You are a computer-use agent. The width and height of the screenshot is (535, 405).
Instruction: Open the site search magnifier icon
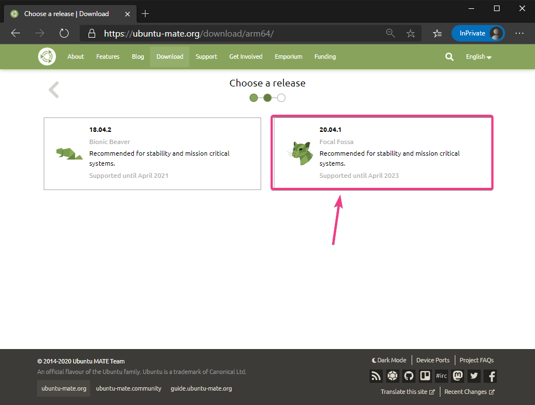(x=449, y=57)
